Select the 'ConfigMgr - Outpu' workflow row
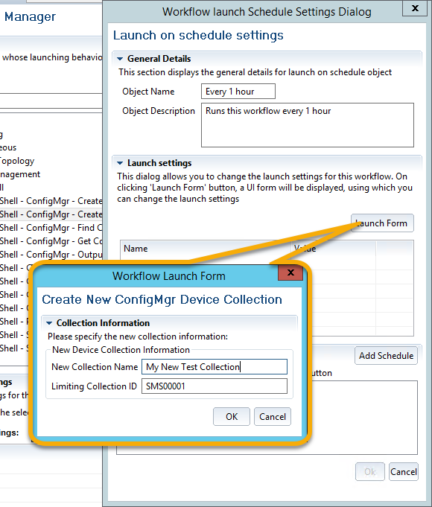Screen dimensions: 432x507 point(51,255)
